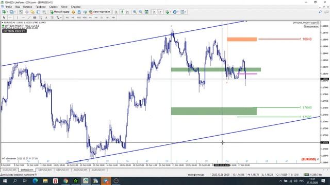
Task: Select the large green support zone
Action: pyautogui.click(x=214, y=111)
